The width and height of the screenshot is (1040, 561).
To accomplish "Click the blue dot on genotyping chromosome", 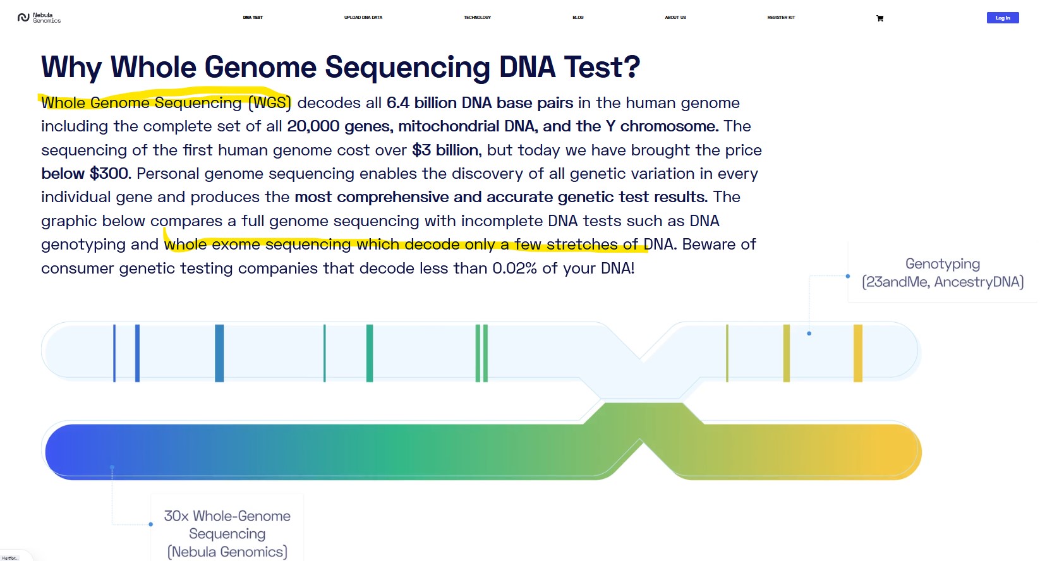I will (809, 333).
